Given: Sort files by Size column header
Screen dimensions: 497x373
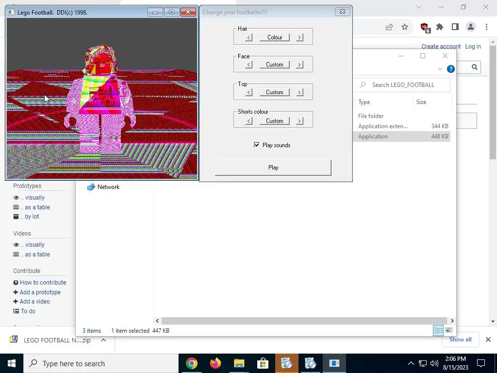Looking at the screenshot, I should 421,102.
